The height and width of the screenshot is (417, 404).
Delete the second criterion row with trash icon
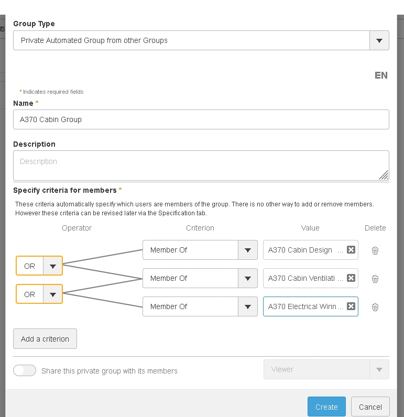[375, 279]
